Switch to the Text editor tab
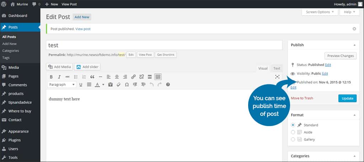364x162 pixels. [x=277, y=69]
